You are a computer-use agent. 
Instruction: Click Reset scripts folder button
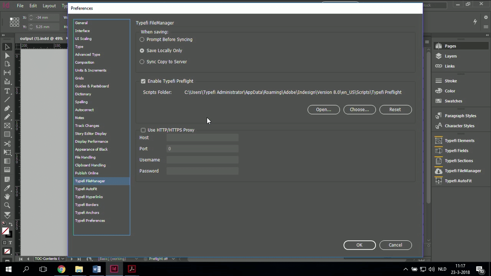point(395,110)
